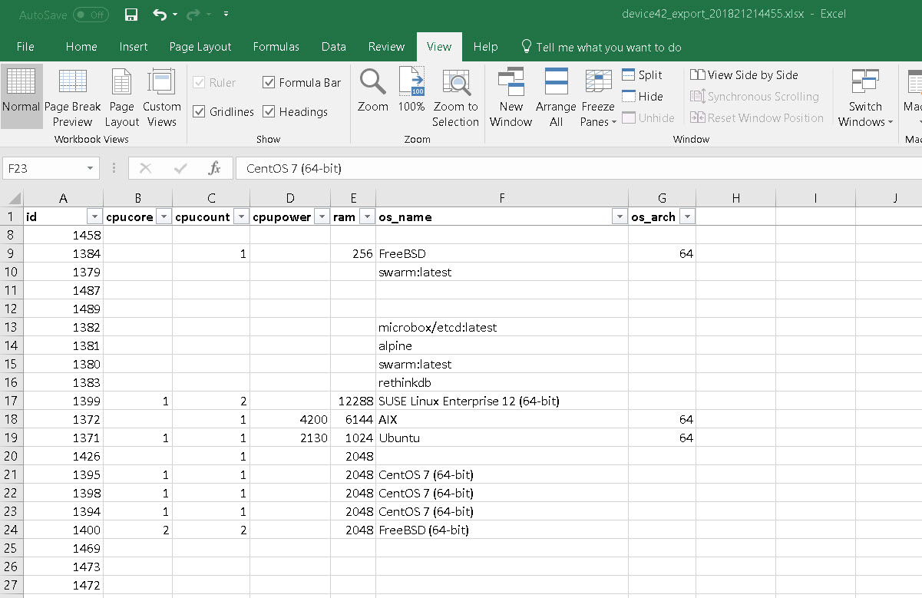Open the File tab
Viewport: 922px width, 598px height.
25,47
